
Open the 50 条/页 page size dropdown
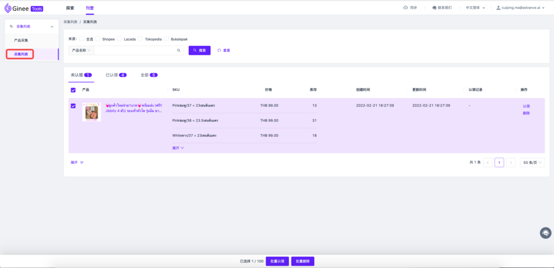click(532, 162)
